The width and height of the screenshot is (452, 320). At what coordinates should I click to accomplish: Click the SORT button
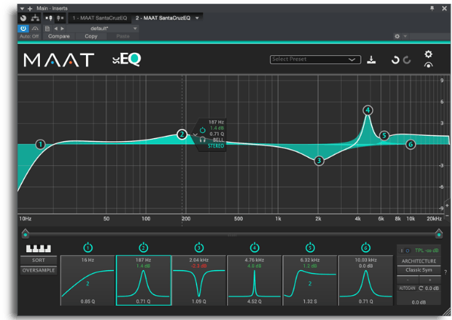38,260
